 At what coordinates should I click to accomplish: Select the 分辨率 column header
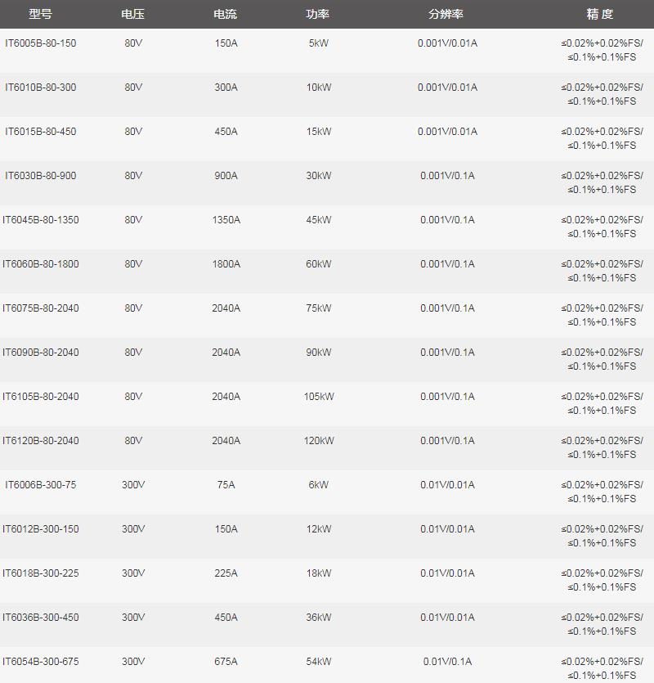(x=446, y=14)
